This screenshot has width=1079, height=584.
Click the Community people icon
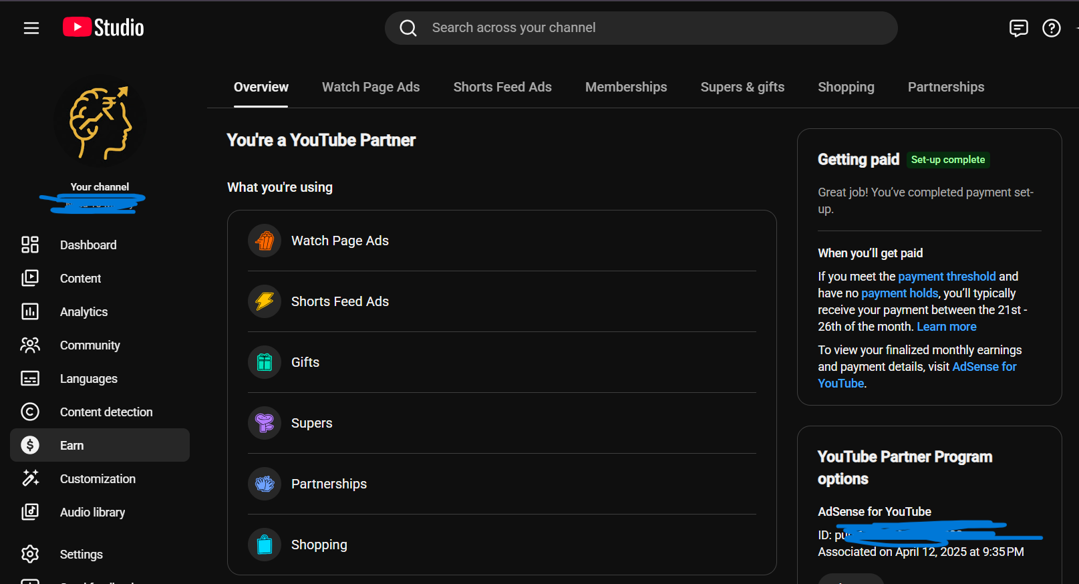tap(30, 345)
